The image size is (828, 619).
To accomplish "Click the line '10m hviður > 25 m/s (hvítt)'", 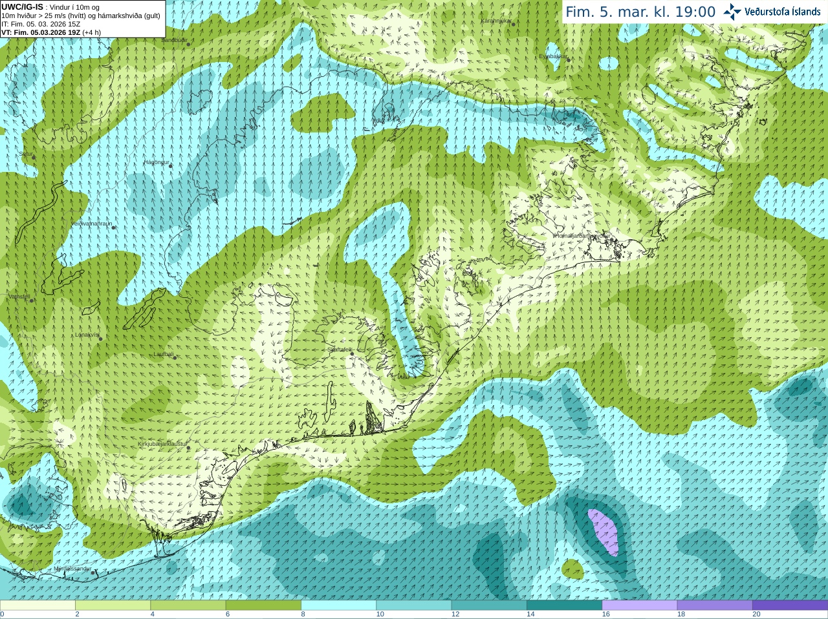I will (x=44, y=16).
